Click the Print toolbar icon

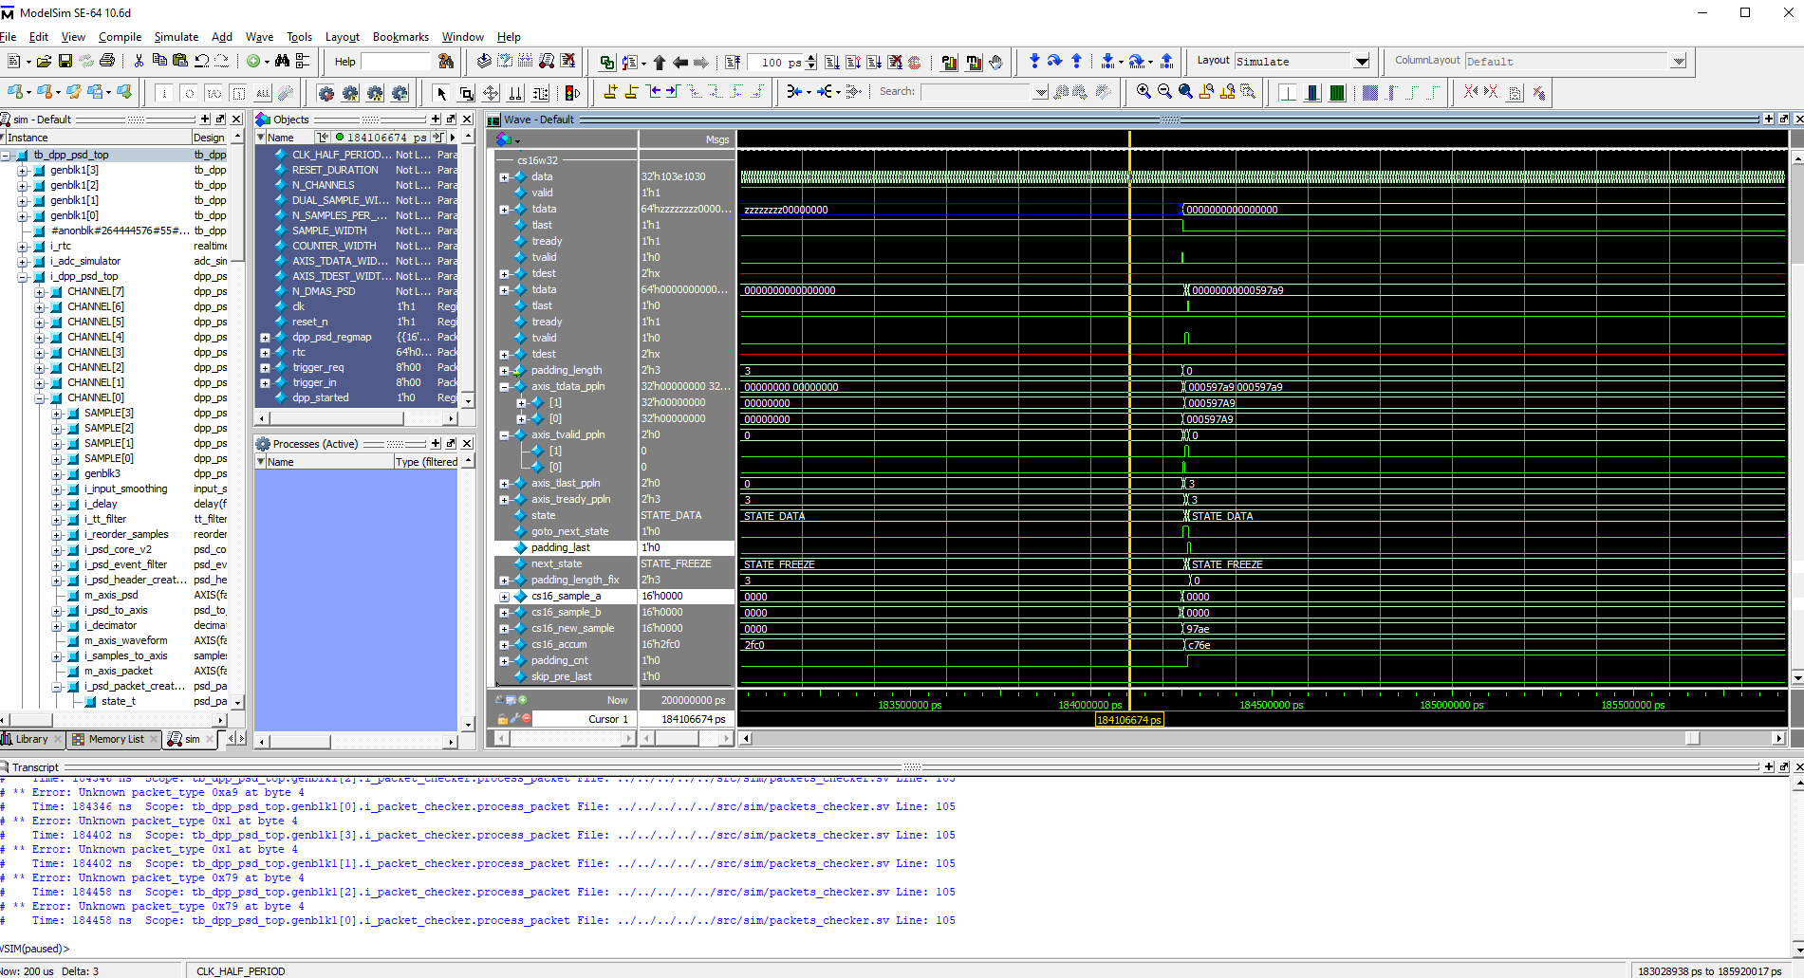point(107,61)
